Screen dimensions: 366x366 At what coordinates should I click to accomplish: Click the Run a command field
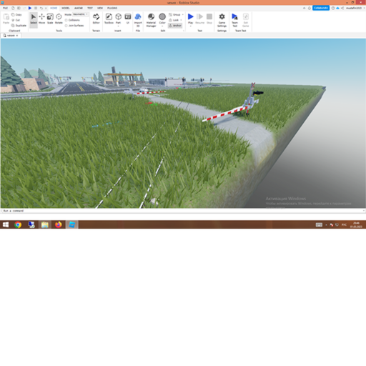tap(183, 211)
